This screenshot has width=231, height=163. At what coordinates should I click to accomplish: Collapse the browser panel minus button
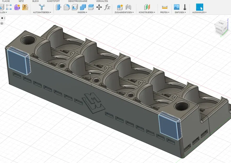click(x=2, y=18)
